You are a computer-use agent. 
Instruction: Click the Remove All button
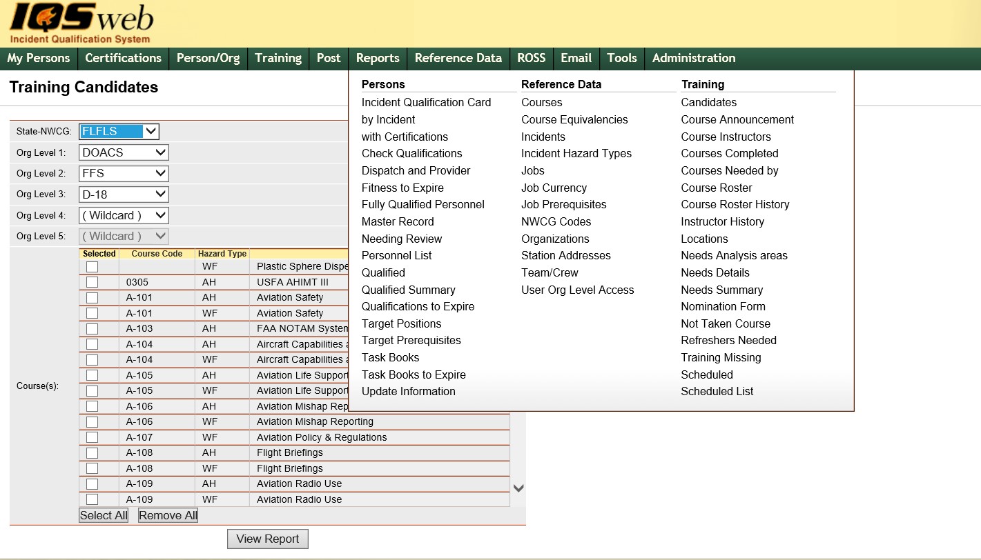(x=168, y=515)
